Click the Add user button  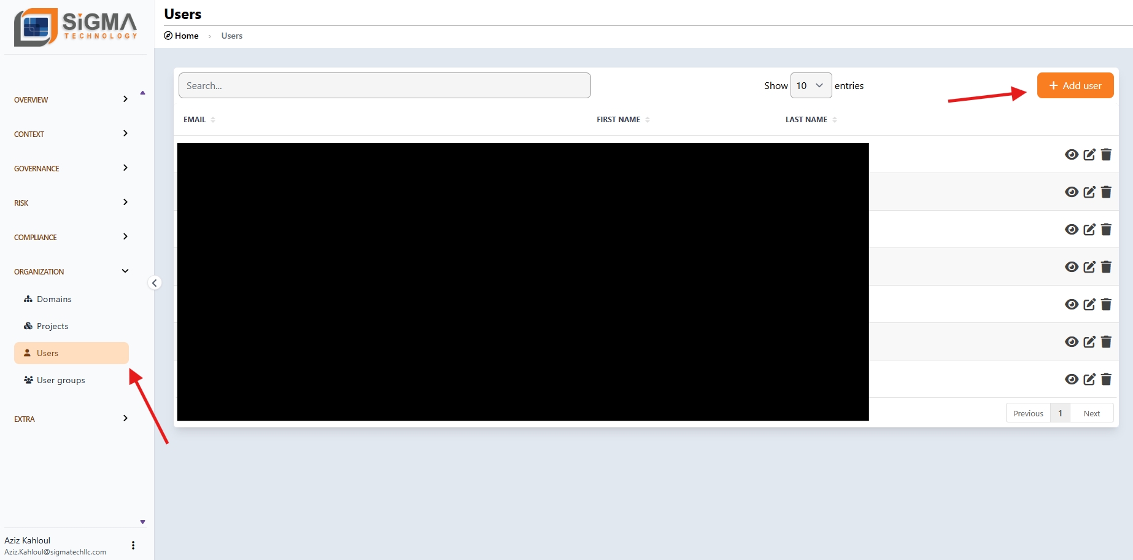(x=1075, y=85)
